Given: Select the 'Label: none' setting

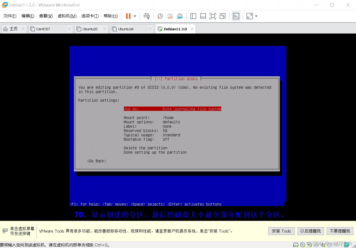Looking at the screenshot, I should [148, 126].
